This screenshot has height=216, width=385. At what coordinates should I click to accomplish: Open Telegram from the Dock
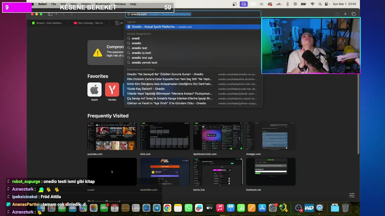click(x=157, y=208)
